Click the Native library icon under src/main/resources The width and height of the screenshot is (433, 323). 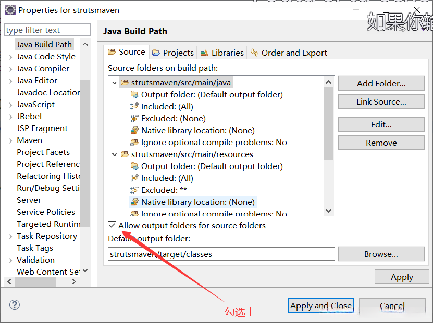point(134,202)
